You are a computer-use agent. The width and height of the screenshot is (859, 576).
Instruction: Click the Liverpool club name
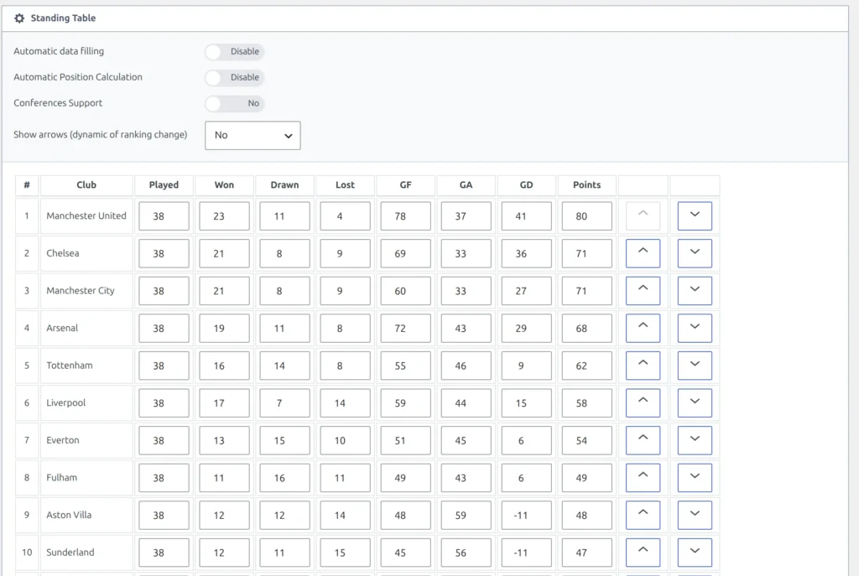[65, 403]
